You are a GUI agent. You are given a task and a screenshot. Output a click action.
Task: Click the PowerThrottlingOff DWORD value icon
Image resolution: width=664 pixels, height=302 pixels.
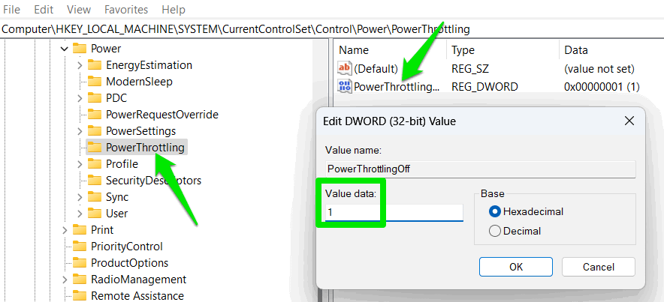346,87
